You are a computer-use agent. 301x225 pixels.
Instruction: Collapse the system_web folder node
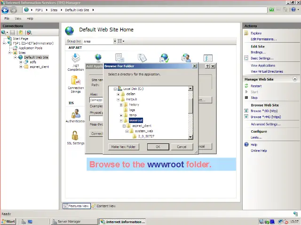[x=127, y=131]
